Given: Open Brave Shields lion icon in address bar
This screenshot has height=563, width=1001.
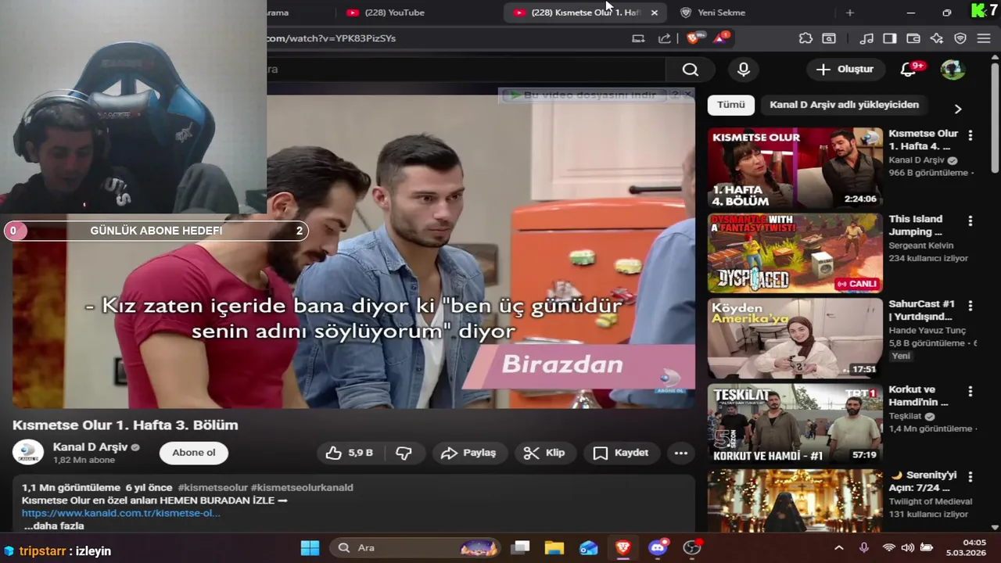Looking at the screenshot, I should tap(693, 38).
